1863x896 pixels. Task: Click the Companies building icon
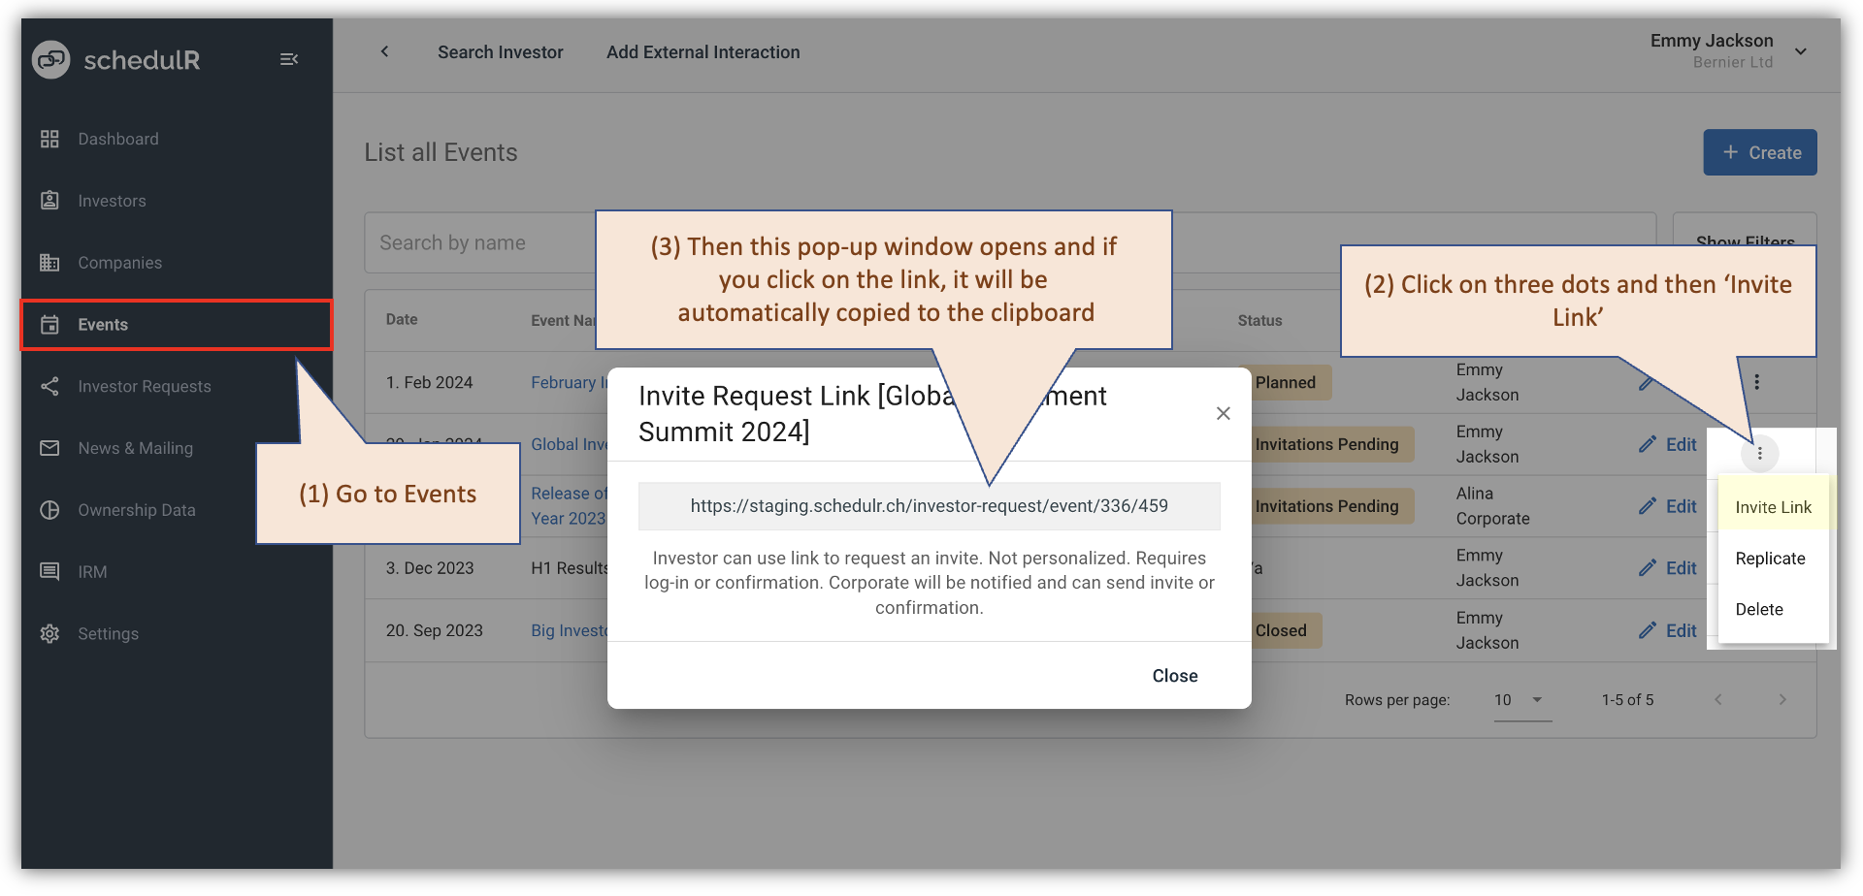click(x=49, y=262)
